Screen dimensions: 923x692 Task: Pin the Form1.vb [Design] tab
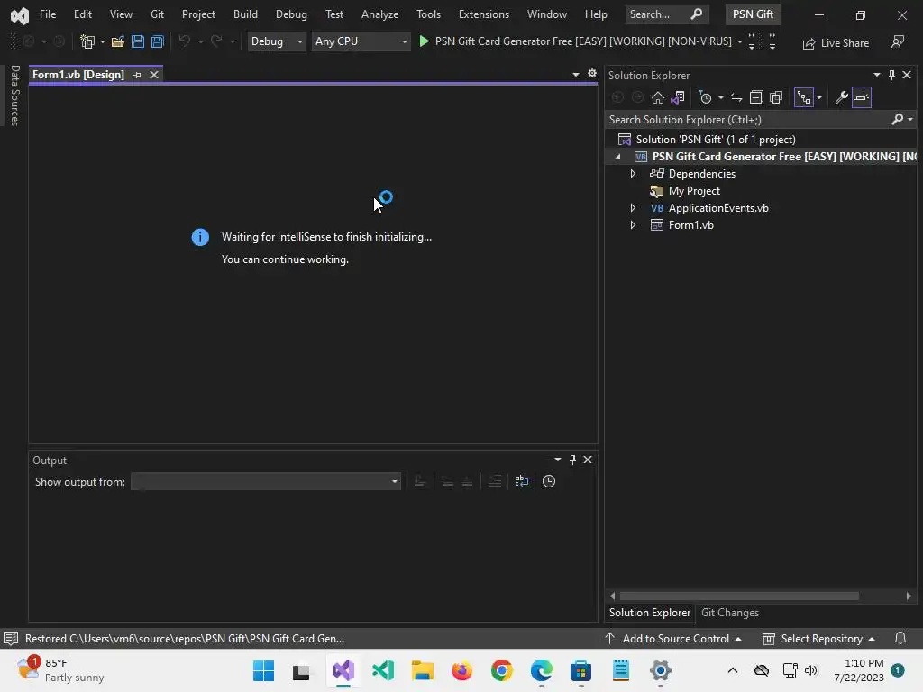pos(138,75)
